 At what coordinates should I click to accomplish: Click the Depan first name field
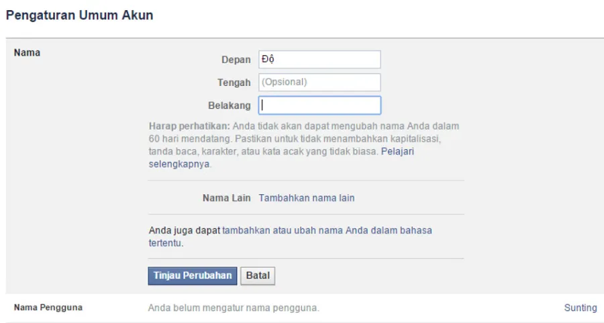pos(319,59)
